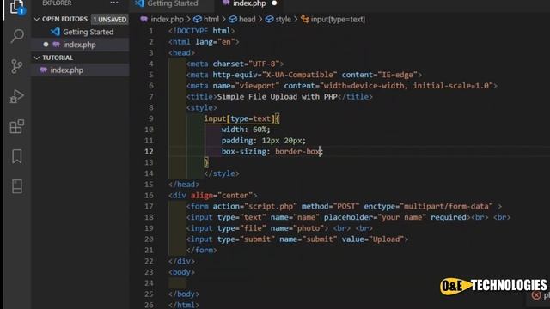Click the closing </style> tag
Screen dimensions: 550x309
coord(222,173)
